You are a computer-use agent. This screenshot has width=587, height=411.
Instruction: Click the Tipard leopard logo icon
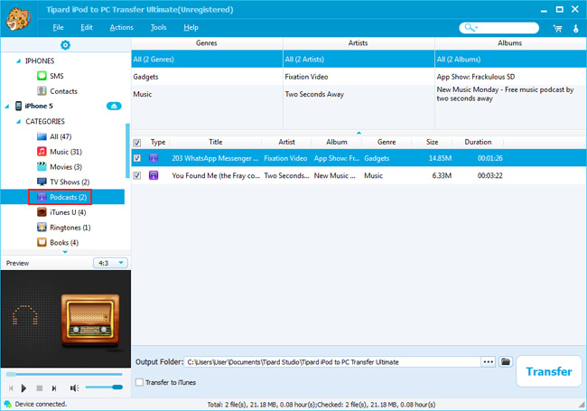pyautogui.click(x=18, y=19)
